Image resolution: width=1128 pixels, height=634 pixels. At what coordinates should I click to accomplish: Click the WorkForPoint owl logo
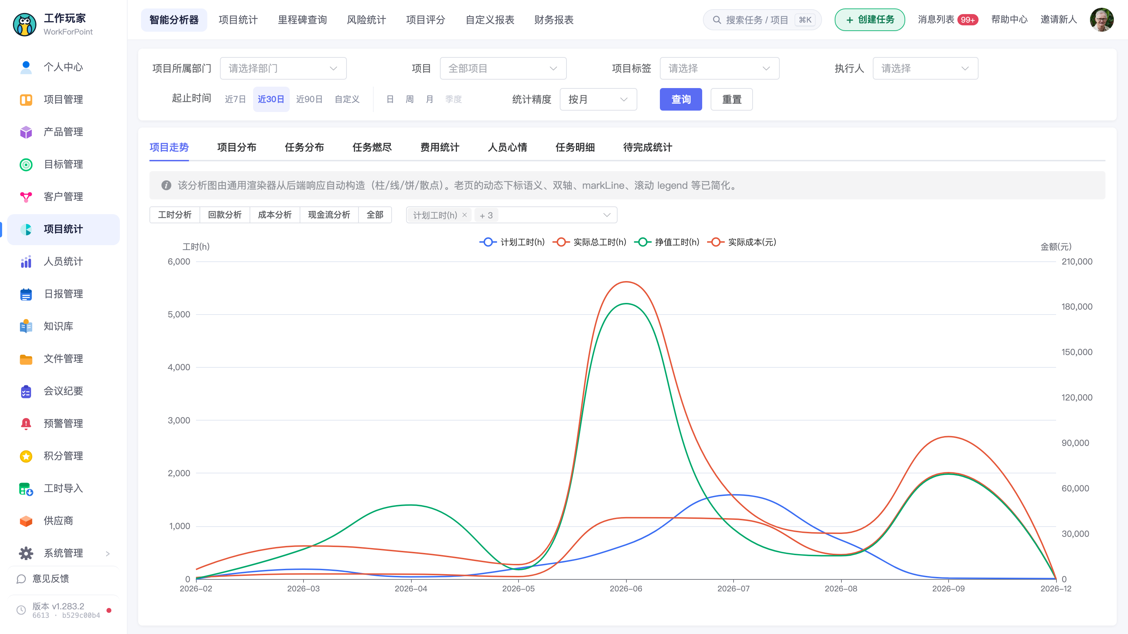[25, 25]
